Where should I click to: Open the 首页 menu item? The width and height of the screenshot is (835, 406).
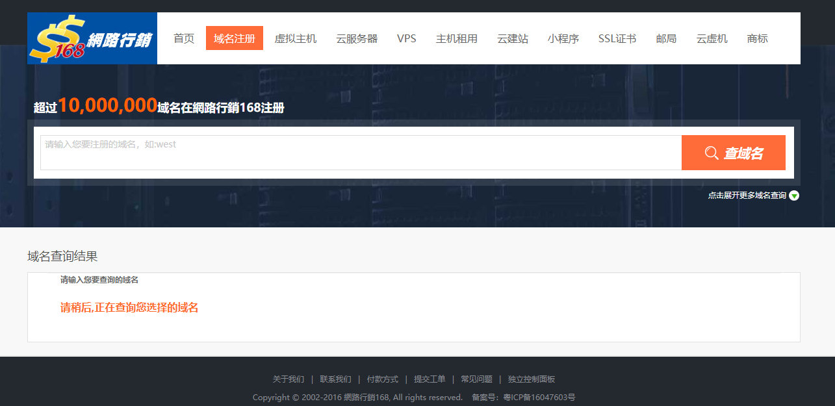(184, 38)
